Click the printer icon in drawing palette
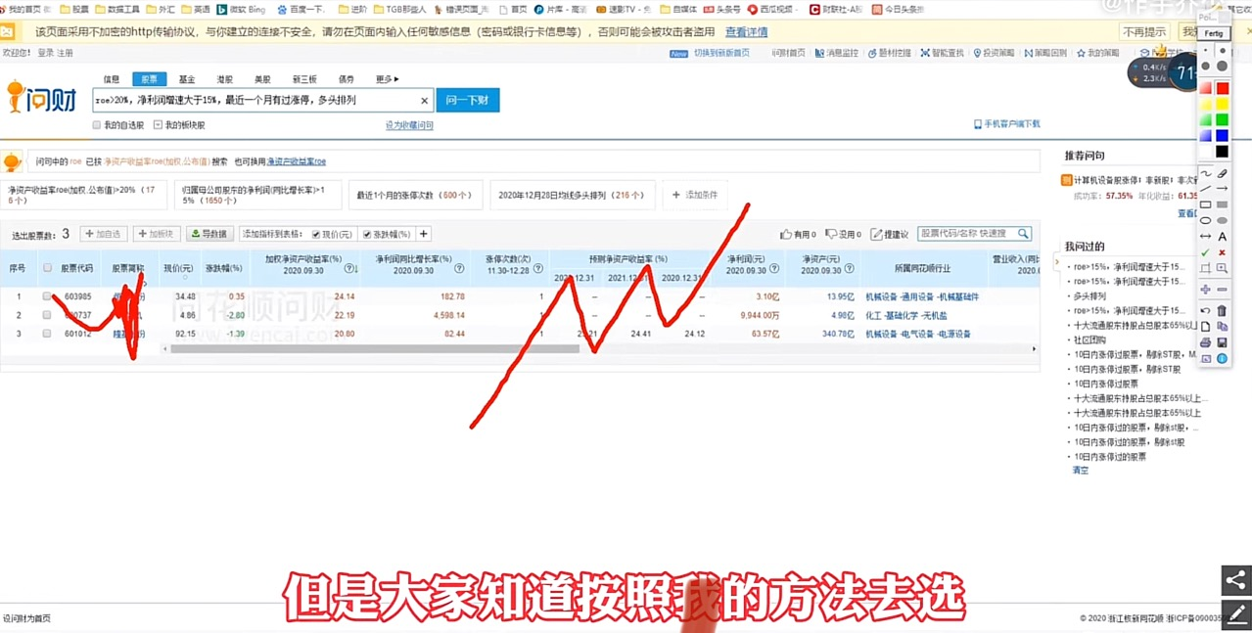Viewport: 1252px width, 633px height. tap(1206, 342)
